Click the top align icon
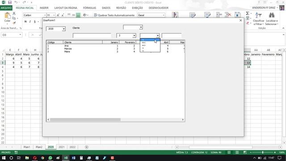The width and height of the screenshot is (286, 161). click(69, 15)
